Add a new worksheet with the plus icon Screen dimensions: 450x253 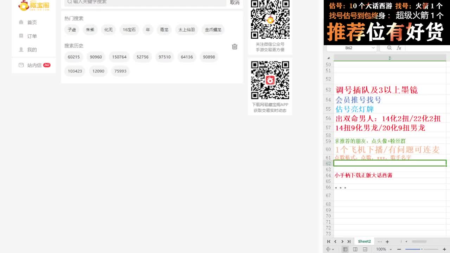[x=387, y=241]
